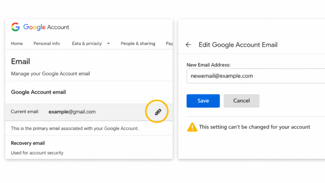
Task: Click the yellow warning triangle icon
Action: (x=192, y=127)
